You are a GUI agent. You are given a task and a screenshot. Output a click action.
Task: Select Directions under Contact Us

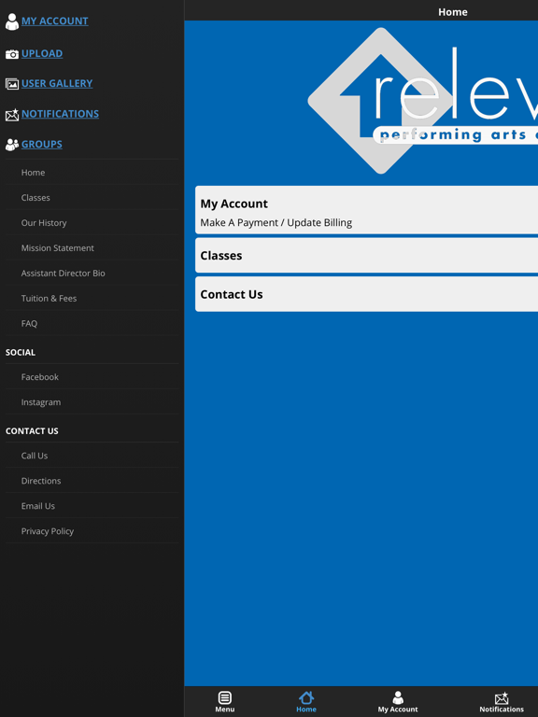tap(92, 481)
